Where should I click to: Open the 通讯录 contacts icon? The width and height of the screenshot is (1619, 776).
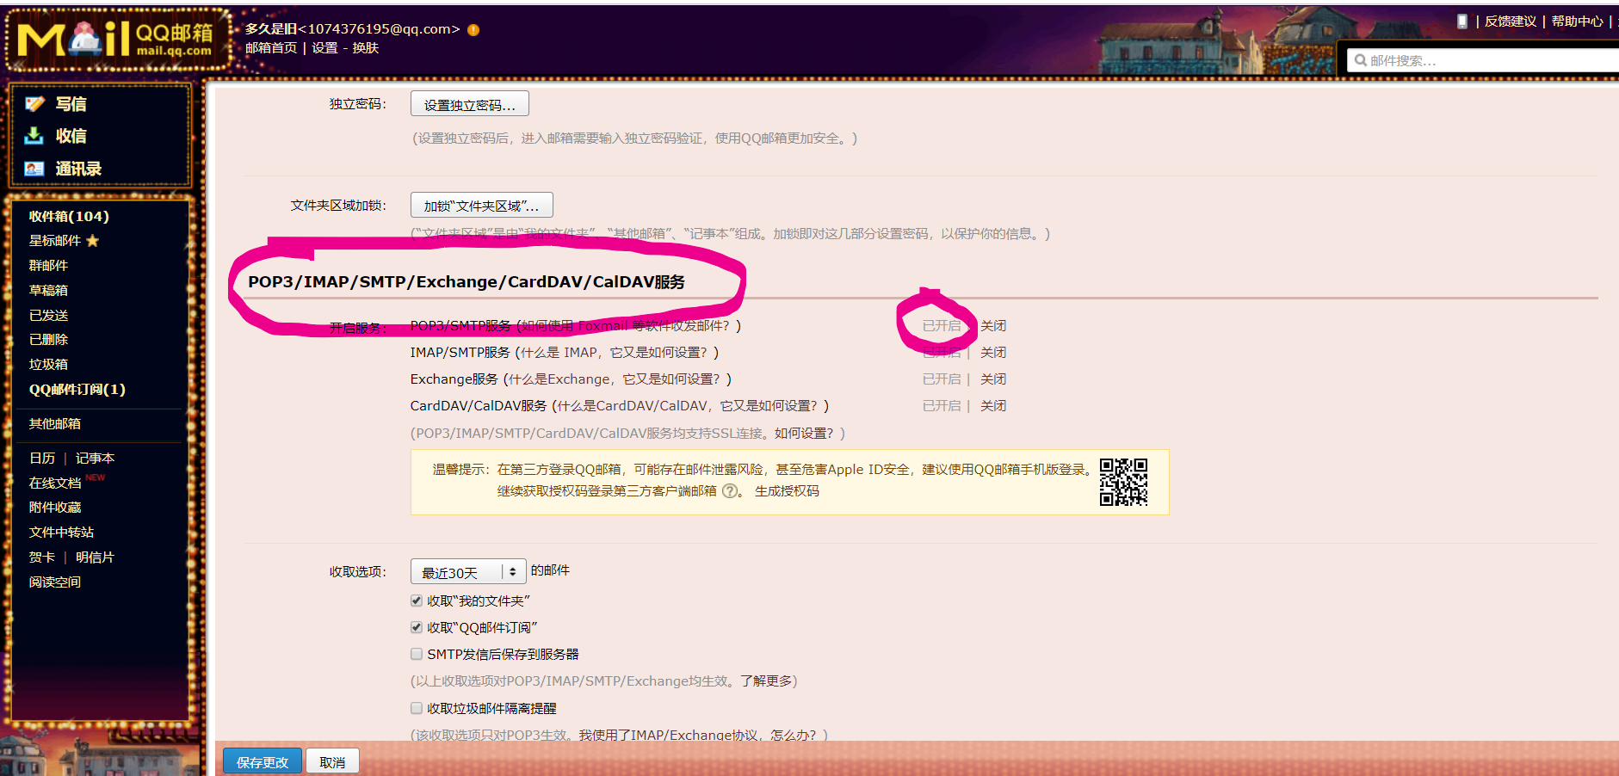tap(34, 168)
